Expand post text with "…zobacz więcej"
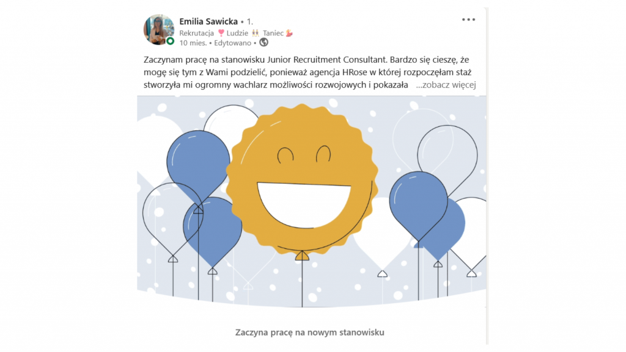Screen dimensions: 626x352 point(446,85)
